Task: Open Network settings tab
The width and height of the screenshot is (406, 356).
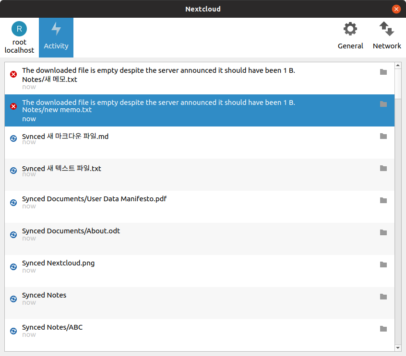Action: tap(387, 36)
